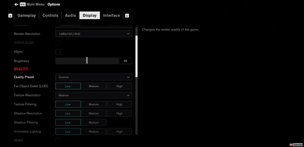Click the Render Resolution dropdown arrow
The image size is (304, 147).
point(128,34)
